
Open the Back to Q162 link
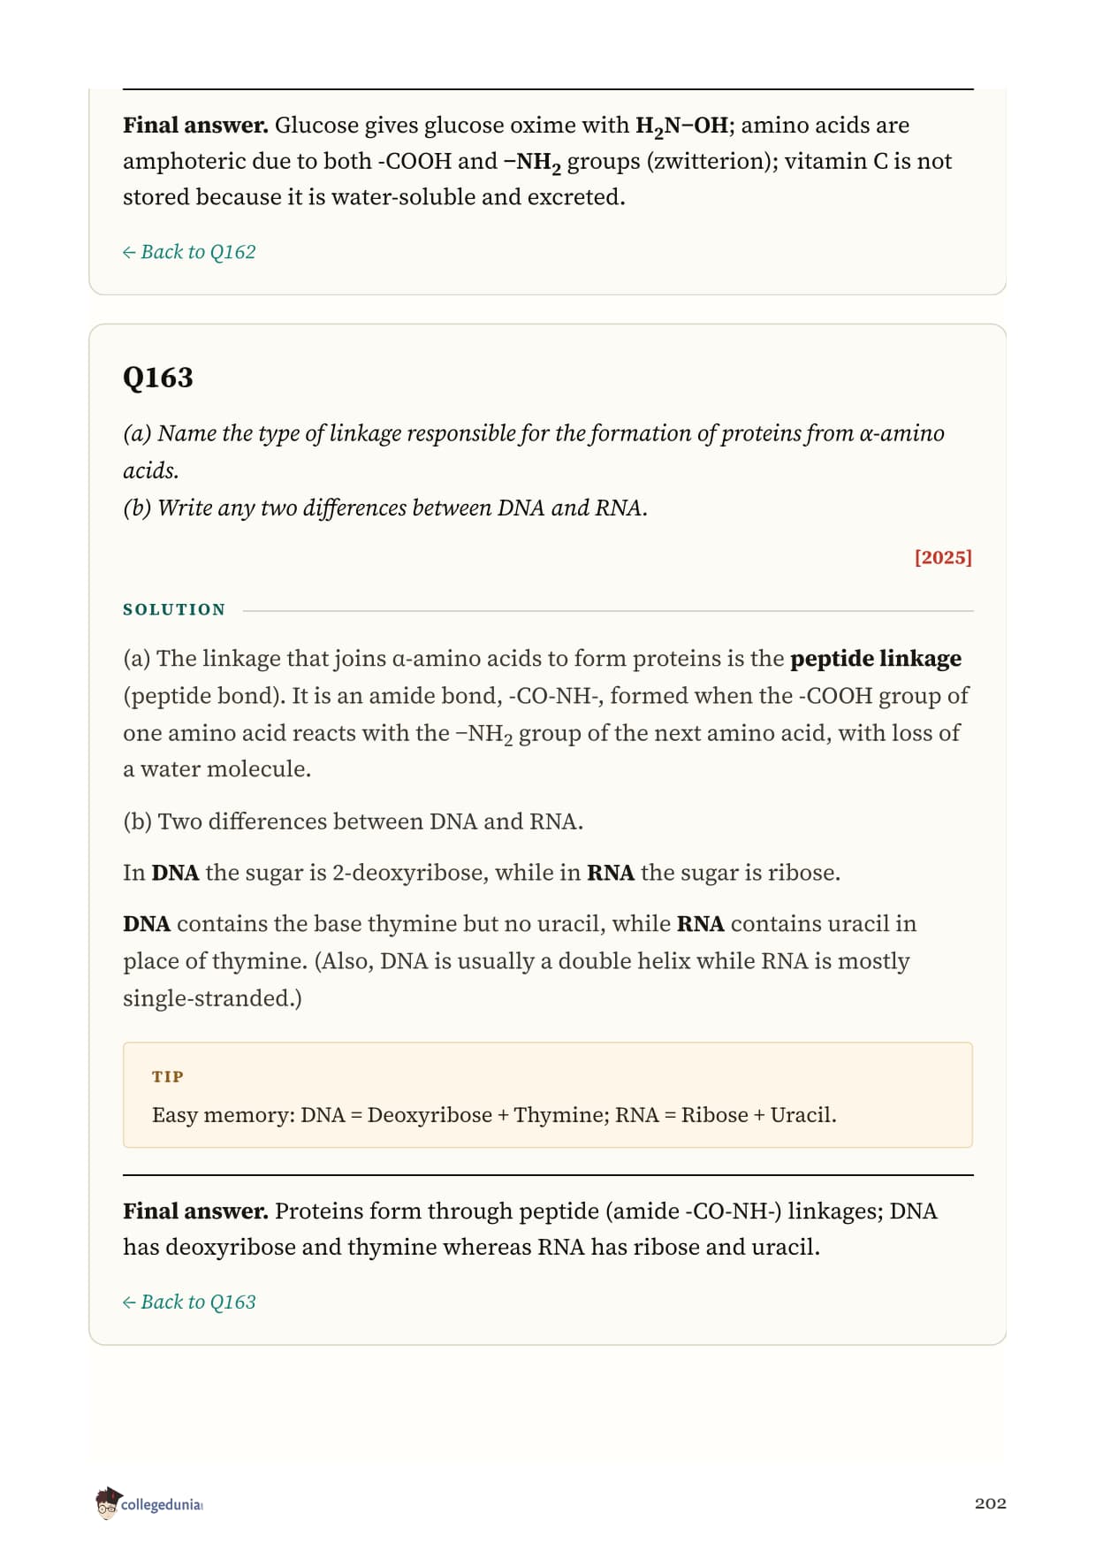click(x=189, y=252)
